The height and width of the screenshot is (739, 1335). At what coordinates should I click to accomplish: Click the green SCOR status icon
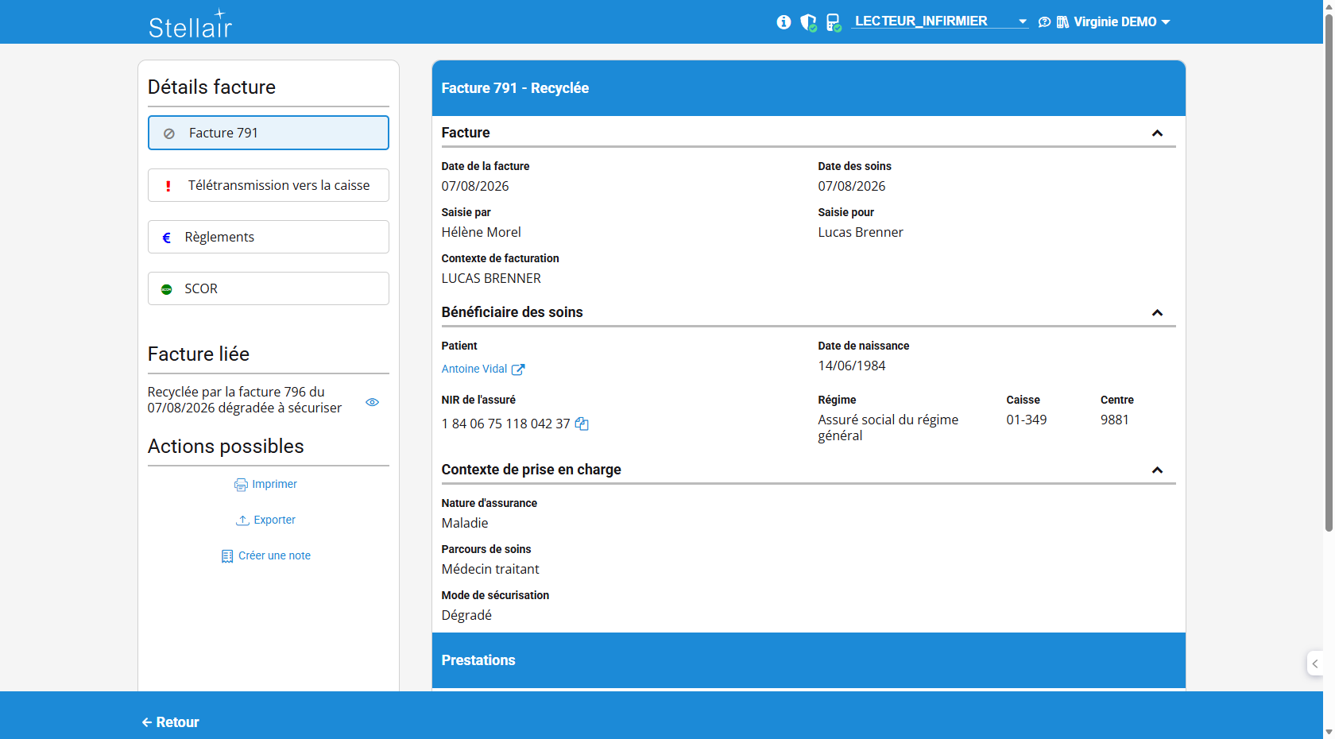coord(167,289)
